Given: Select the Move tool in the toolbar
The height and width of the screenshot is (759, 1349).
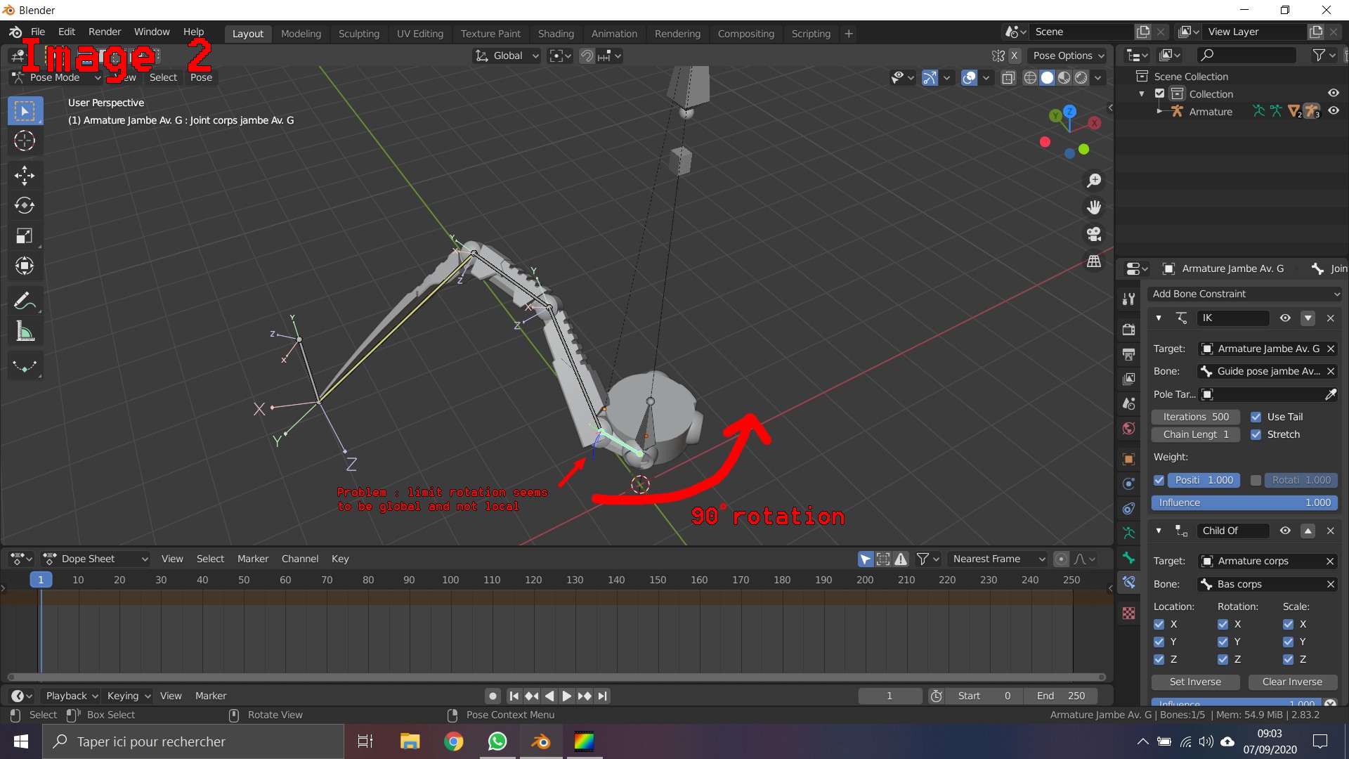Looking at the screenshot, I should (25, 175).
